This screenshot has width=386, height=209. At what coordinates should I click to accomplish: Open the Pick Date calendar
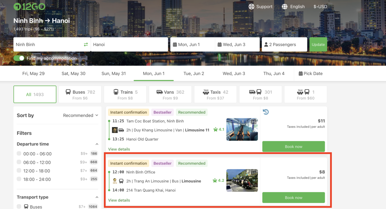click(311, 74)
